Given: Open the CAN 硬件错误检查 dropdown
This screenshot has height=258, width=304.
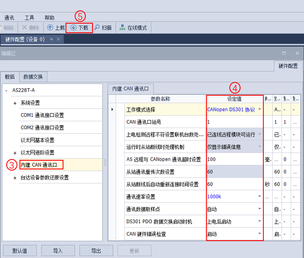Looking at the screenshot, I should [x=260, y=234].
